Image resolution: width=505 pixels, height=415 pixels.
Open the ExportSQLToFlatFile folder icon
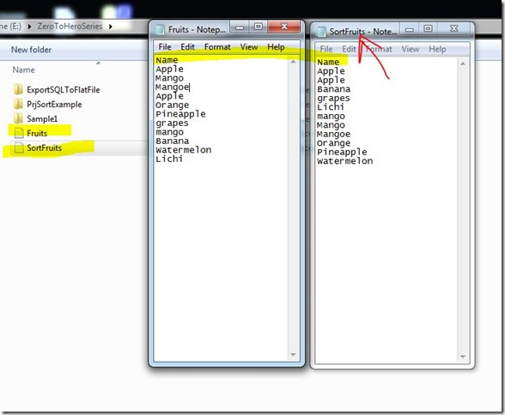(18, 89)
